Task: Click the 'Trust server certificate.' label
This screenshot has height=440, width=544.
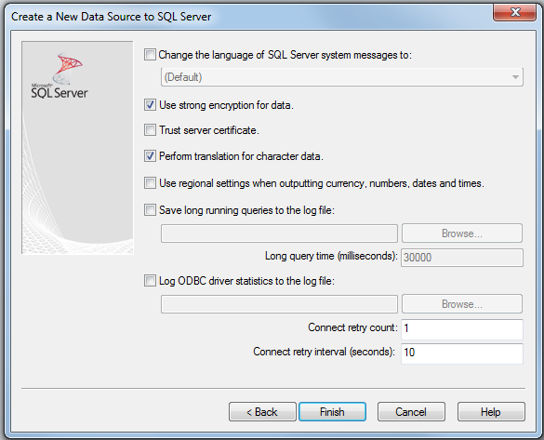Action: (209, 130)
